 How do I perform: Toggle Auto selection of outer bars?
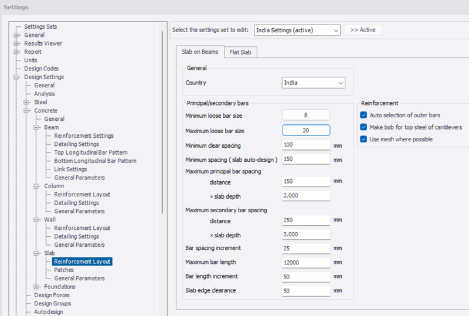click(x=363, y=115)
